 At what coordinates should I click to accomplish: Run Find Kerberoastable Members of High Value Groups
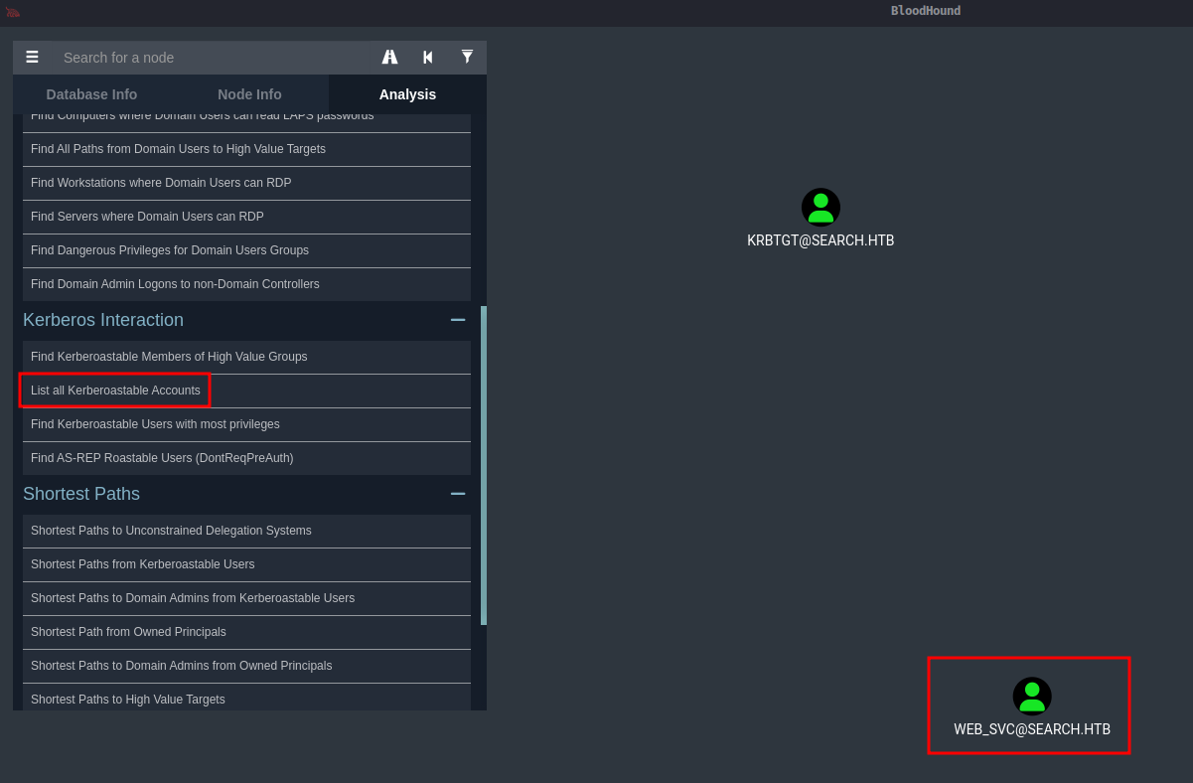tap(246, 357)
